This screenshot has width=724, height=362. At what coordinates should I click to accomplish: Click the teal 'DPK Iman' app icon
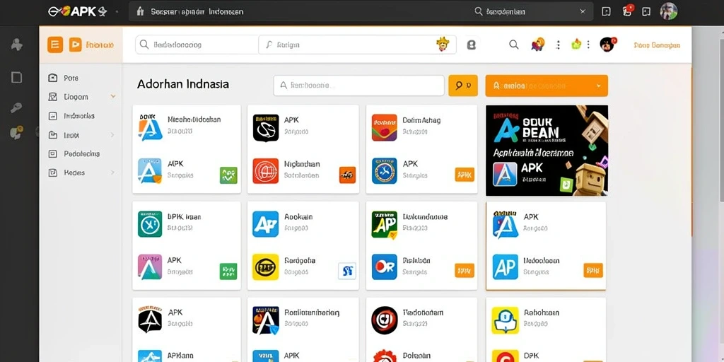150,224
